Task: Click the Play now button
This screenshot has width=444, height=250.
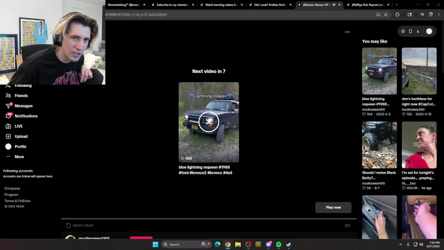Action: (333, 207)
